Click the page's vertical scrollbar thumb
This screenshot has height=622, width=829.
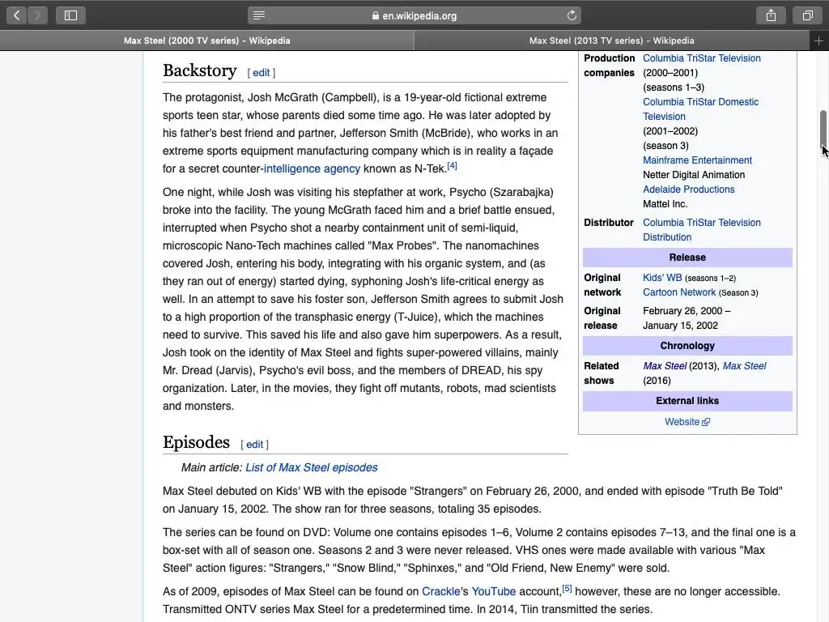coord(823,128)
